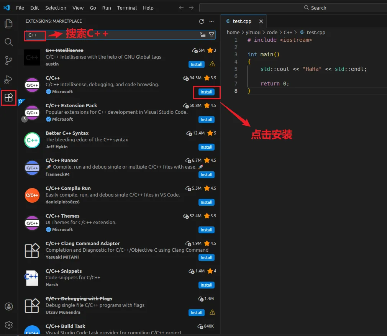This screenshot has height=336, width=387.
Task: Open the Help menu
Action: 148,8
